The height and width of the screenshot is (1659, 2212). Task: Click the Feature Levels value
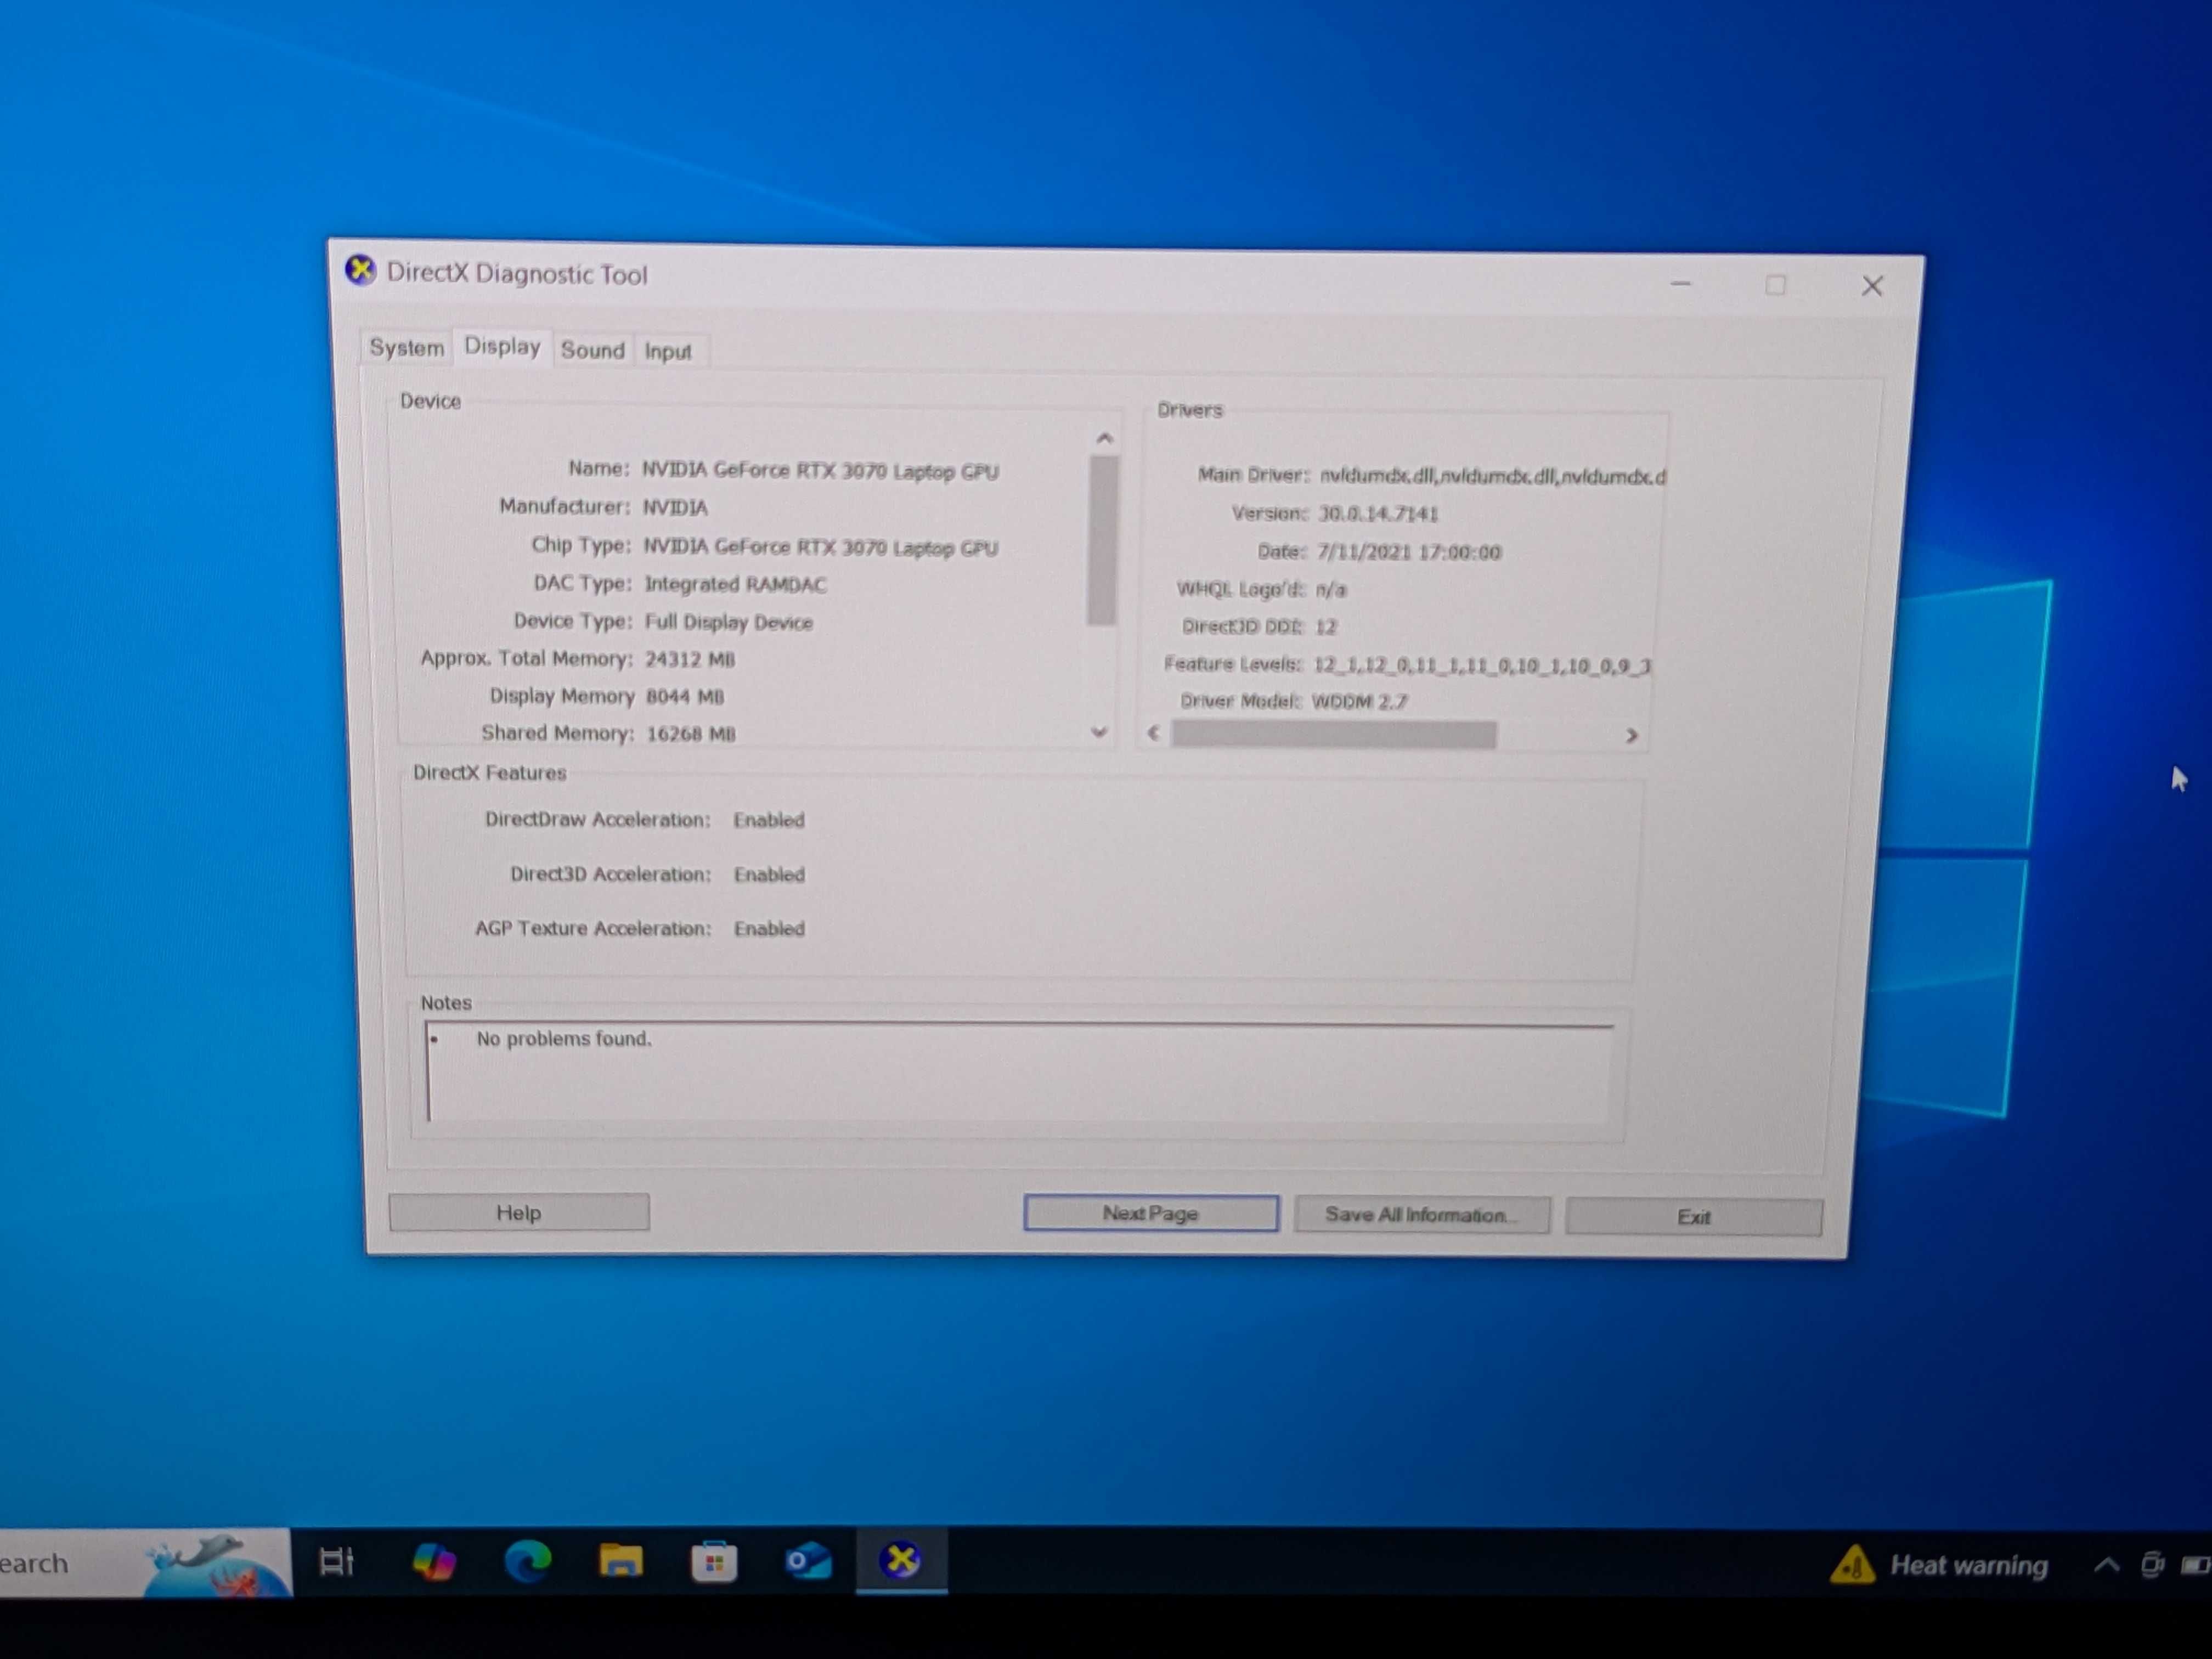click(1482, 665)
